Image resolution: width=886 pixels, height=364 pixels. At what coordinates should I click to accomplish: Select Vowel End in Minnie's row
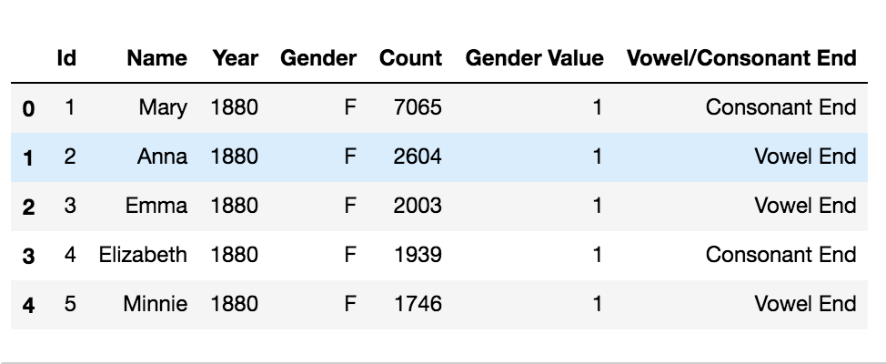(x=805, y=304)
